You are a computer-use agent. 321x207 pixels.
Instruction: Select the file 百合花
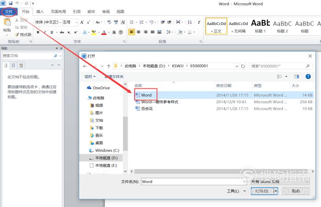coord(144,108)
